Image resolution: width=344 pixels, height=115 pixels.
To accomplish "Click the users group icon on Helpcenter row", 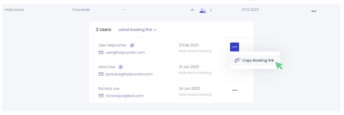I will [x=203, y=10].
